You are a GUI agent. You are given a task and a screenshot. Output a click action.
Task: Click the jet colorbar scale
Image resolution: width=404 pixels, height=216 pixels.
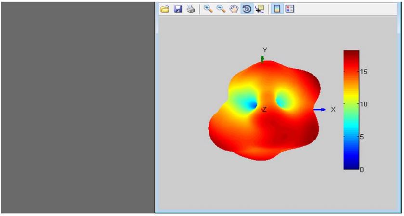pos(351,110)
